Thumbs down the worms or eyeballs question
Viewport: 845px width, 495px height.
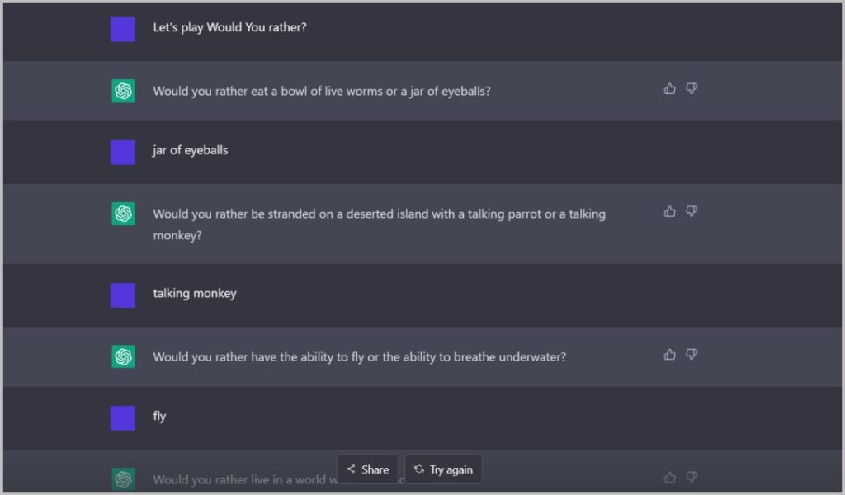pyautogui.click(x=692, y=88)
